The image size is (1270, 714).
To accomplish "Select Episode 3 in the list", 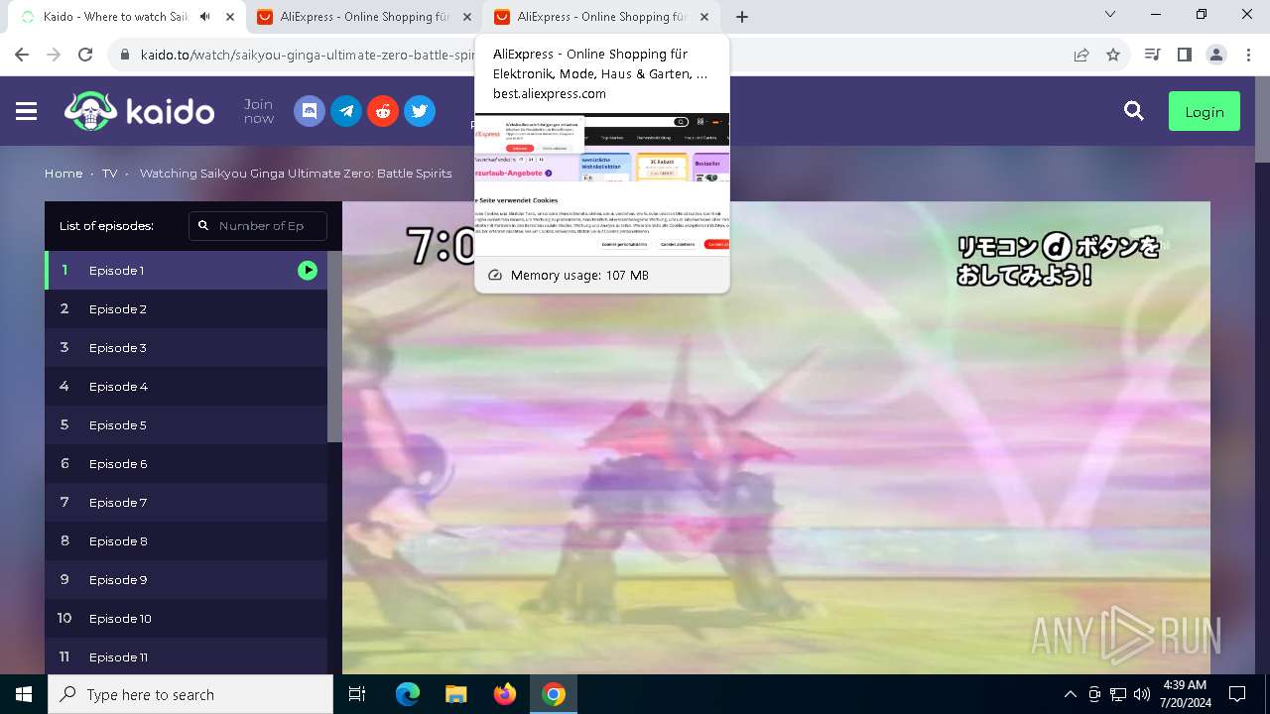I will coord(186,347).
